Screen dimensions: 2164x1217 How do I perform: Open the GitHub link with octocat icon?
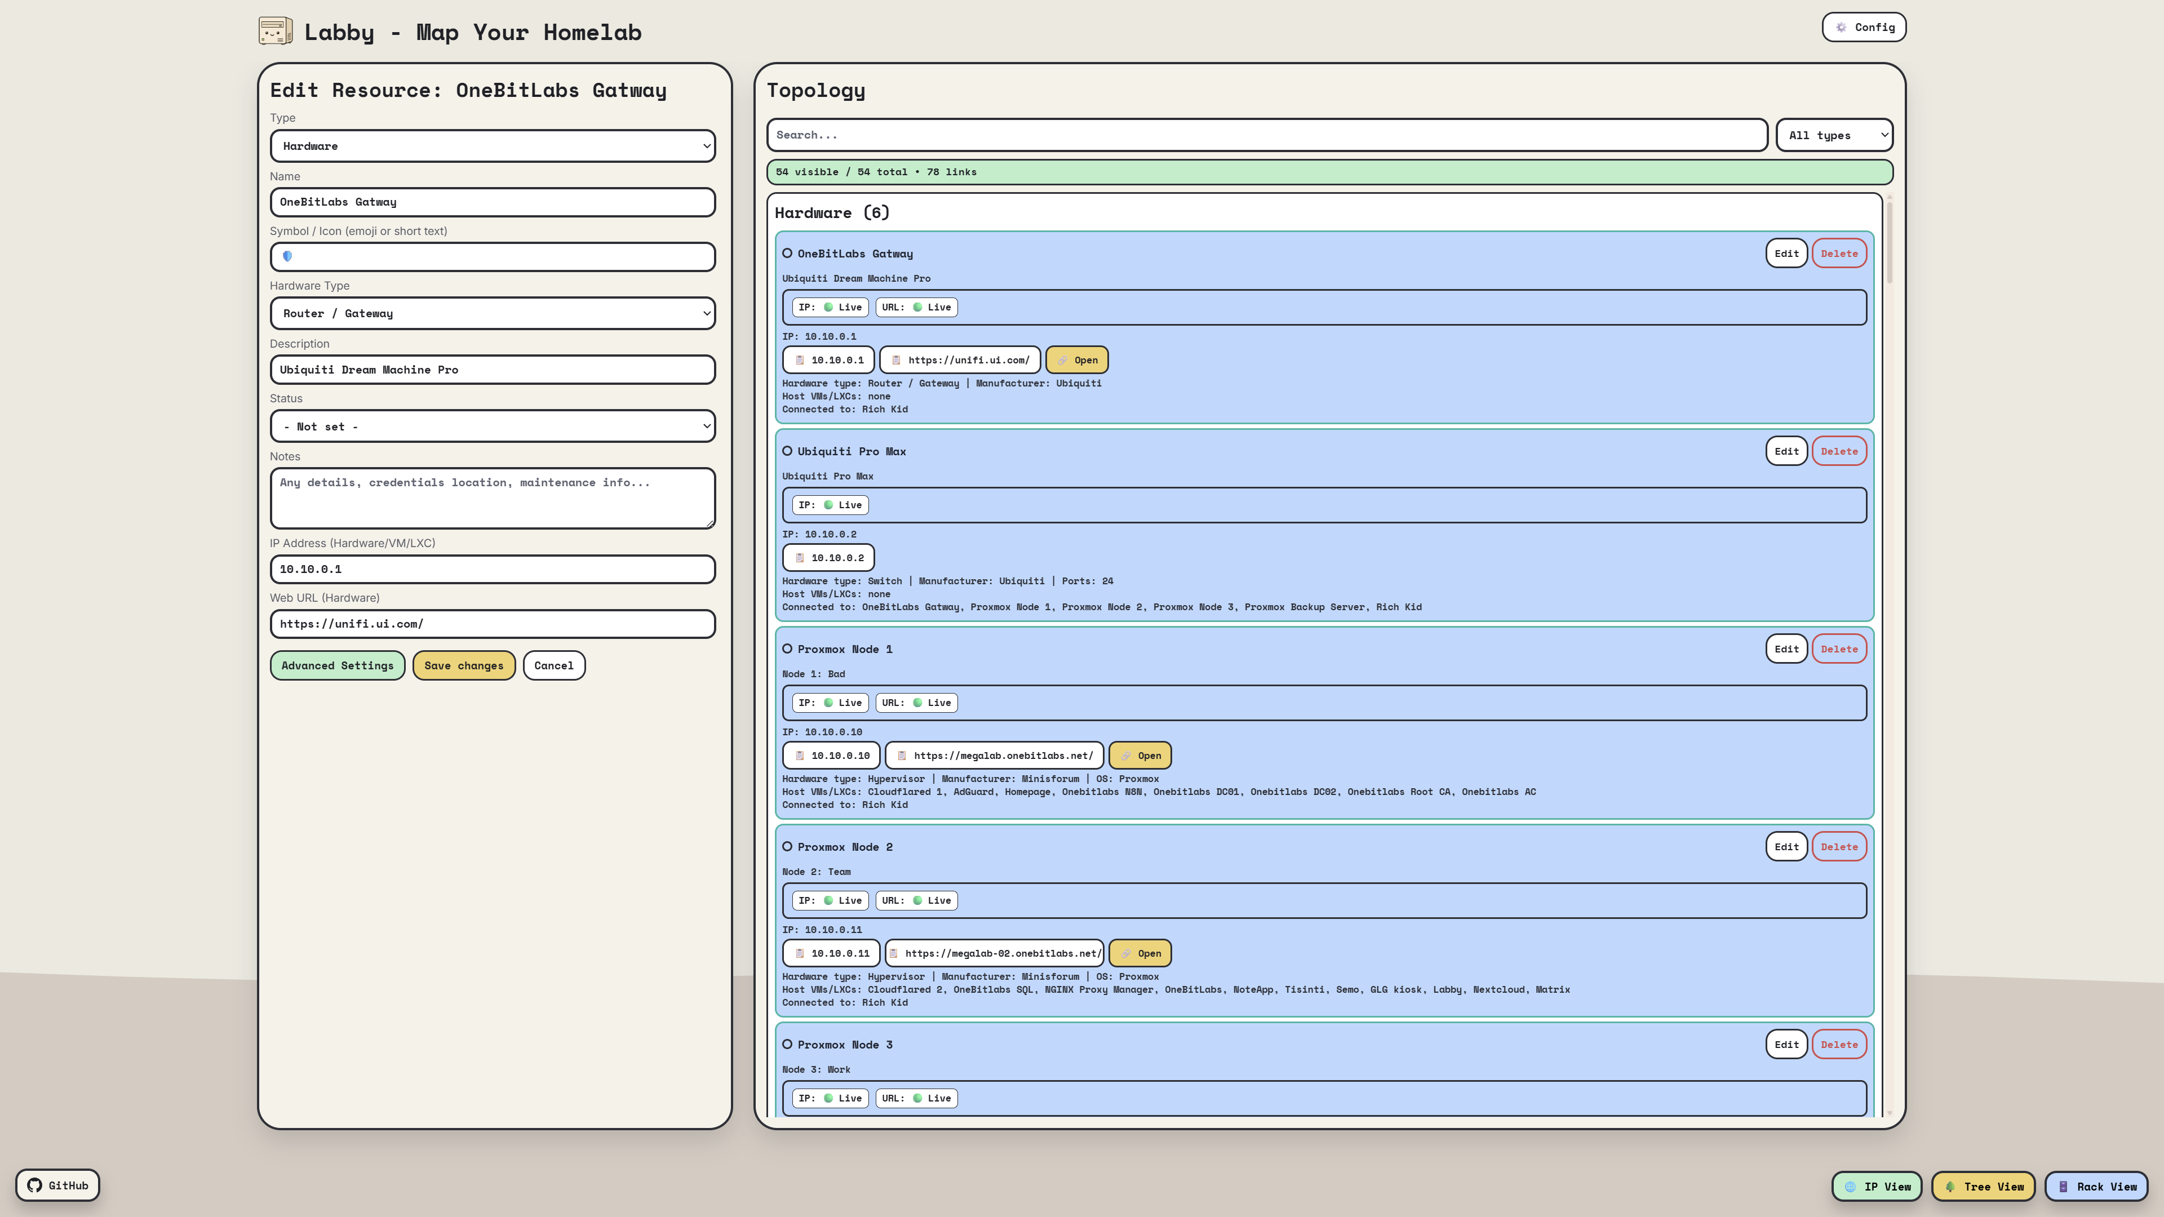pyautogui.click(x=57, y=1185)
